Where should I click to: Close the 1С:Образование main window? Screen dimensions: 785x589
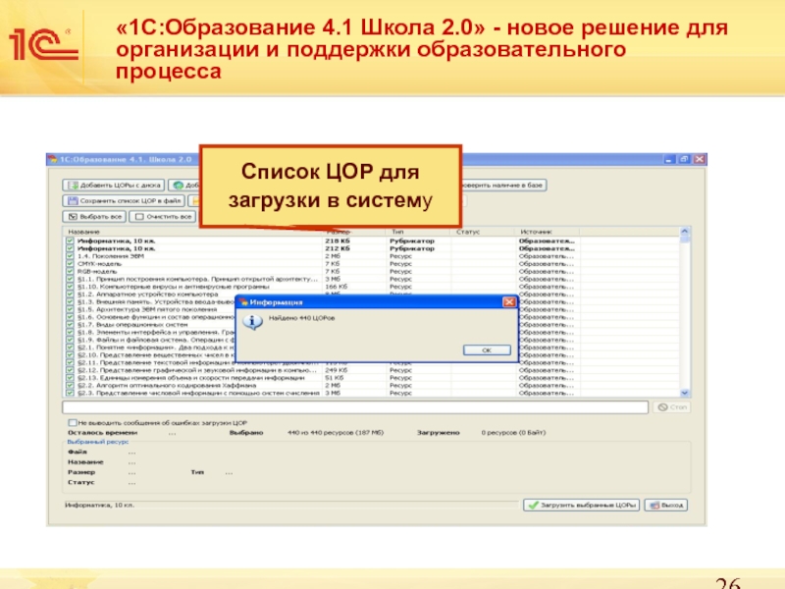700,159
